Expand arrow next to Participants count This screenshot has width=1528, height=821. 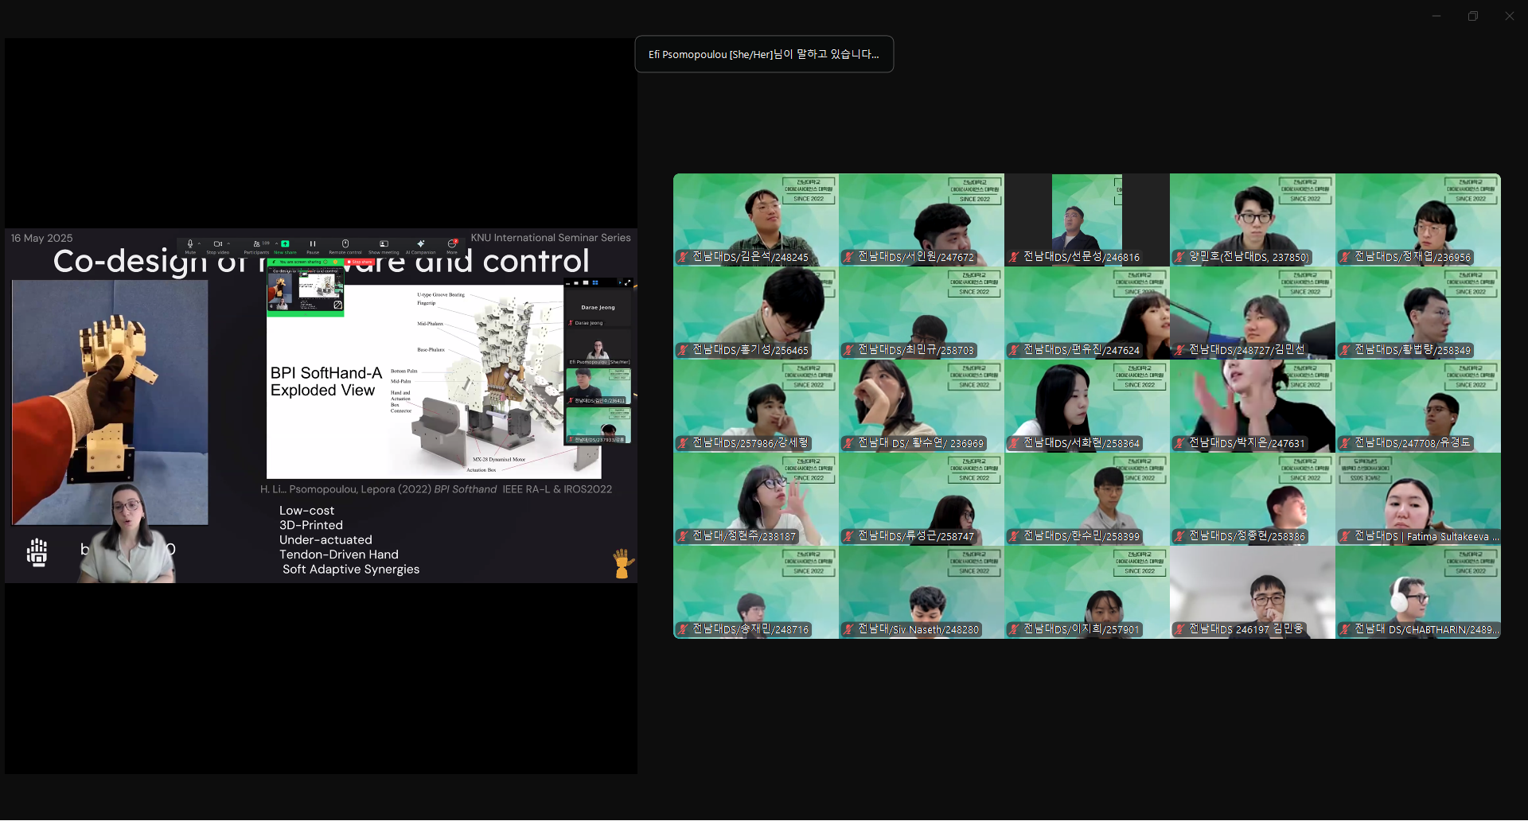[x=276, y=243]
